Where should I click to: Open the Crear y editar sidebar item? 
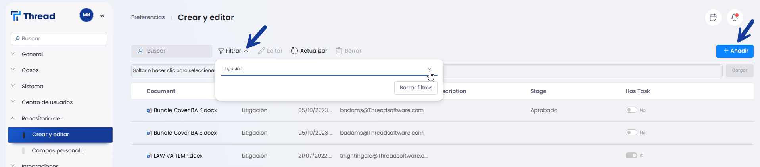pos(60,135)
